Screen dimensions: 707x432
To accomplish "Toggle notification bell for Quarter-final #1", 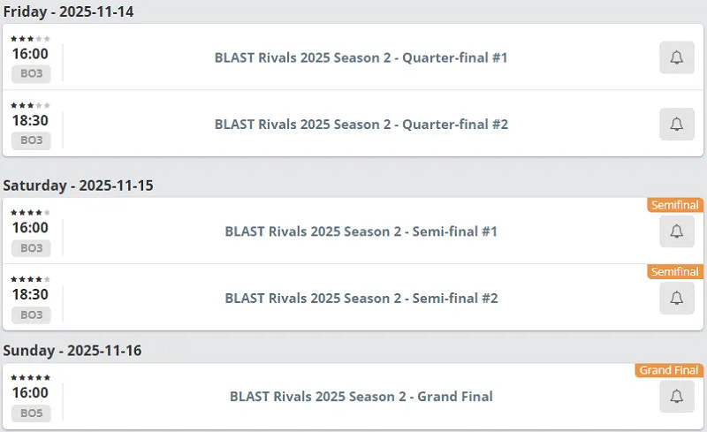I will tap(676, 57).
